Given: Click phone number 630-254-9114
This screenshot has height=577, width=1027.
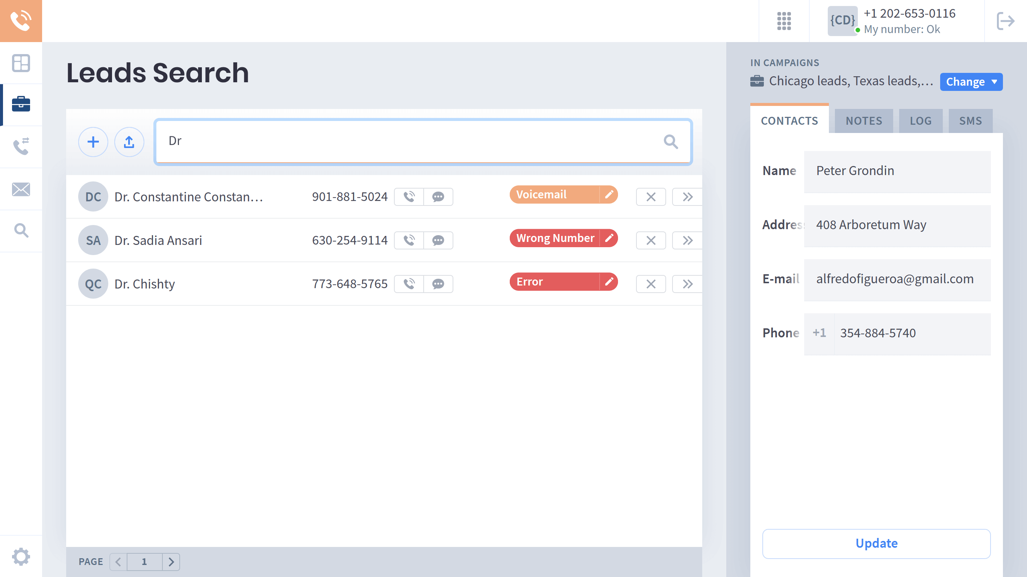Looking at the screenshot, I should tap(350, 240).
